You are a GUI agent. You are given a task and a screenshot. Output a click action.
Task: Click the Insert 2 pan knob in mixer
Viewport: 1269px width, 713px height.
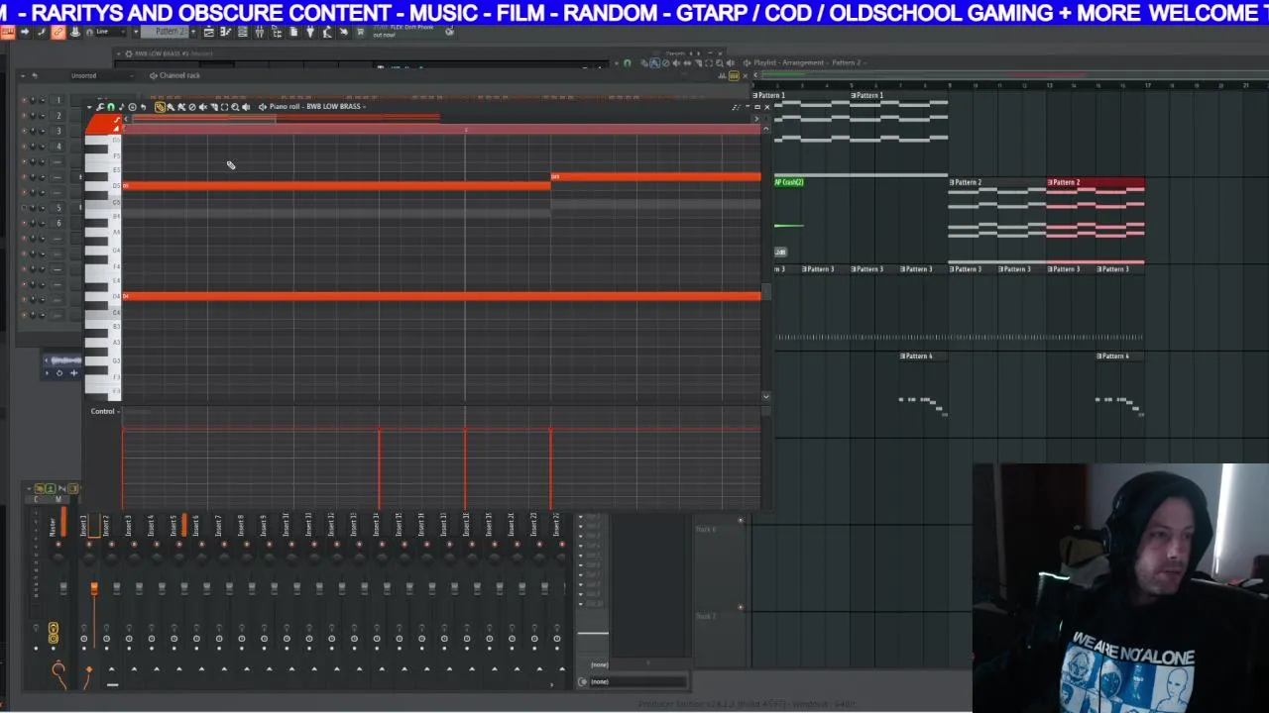click(112, 558)
